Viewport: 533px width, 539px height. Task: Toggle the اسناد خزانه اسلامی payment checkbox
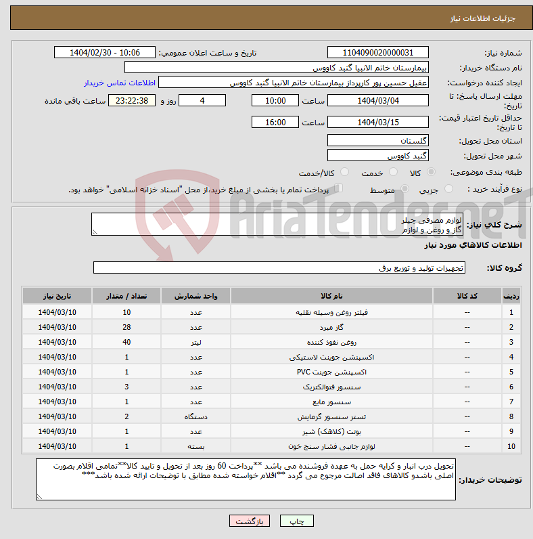click(x=339, y=188)
